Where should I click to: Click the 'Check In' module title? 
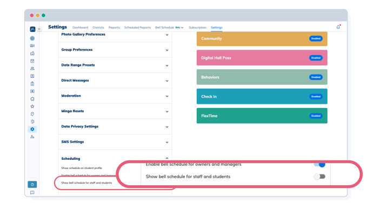(x=209, y=97)
